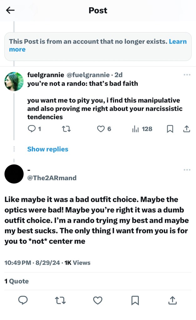Bookmark fuelgrannie's post
This screenshot has height=320, width=196.
(x=170, y=129)
